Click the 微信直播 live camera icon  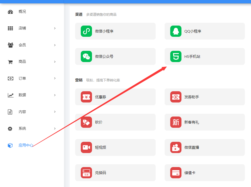tap(176, 147)
